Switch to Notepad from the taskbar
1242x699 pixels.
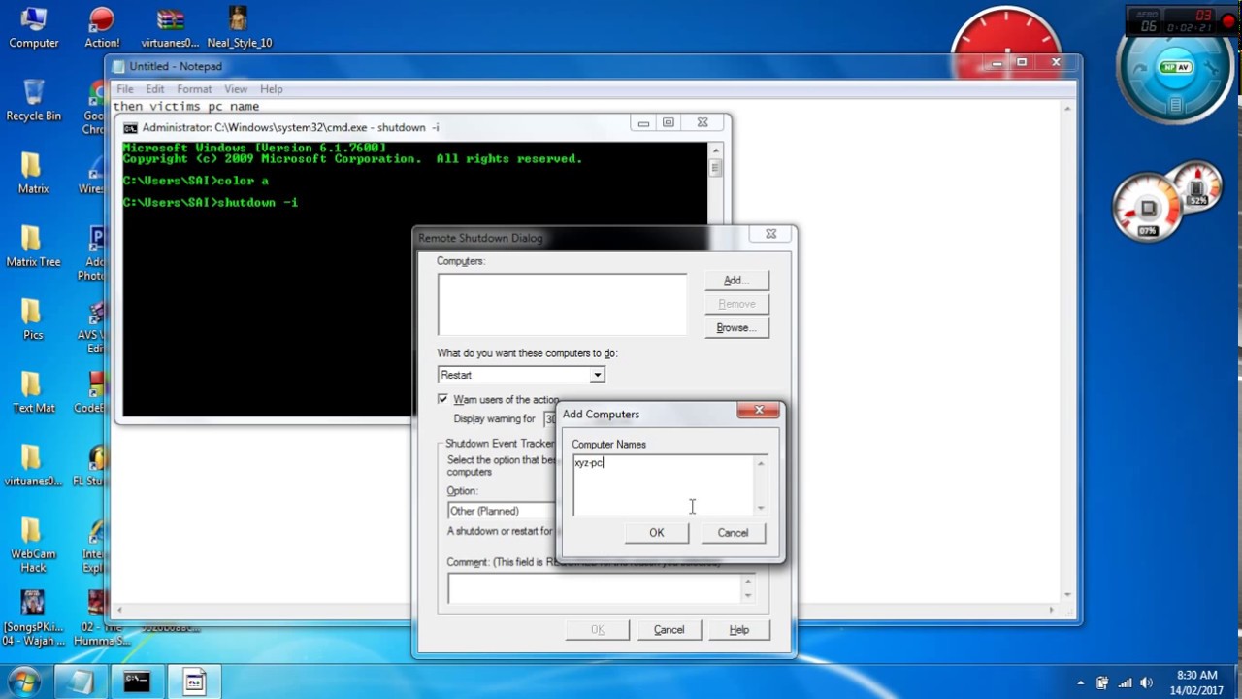click(80, 682)
